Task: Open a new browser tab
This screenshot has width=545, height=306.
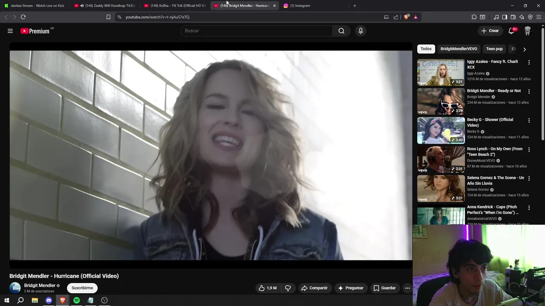Action: (x=355, y=6)
